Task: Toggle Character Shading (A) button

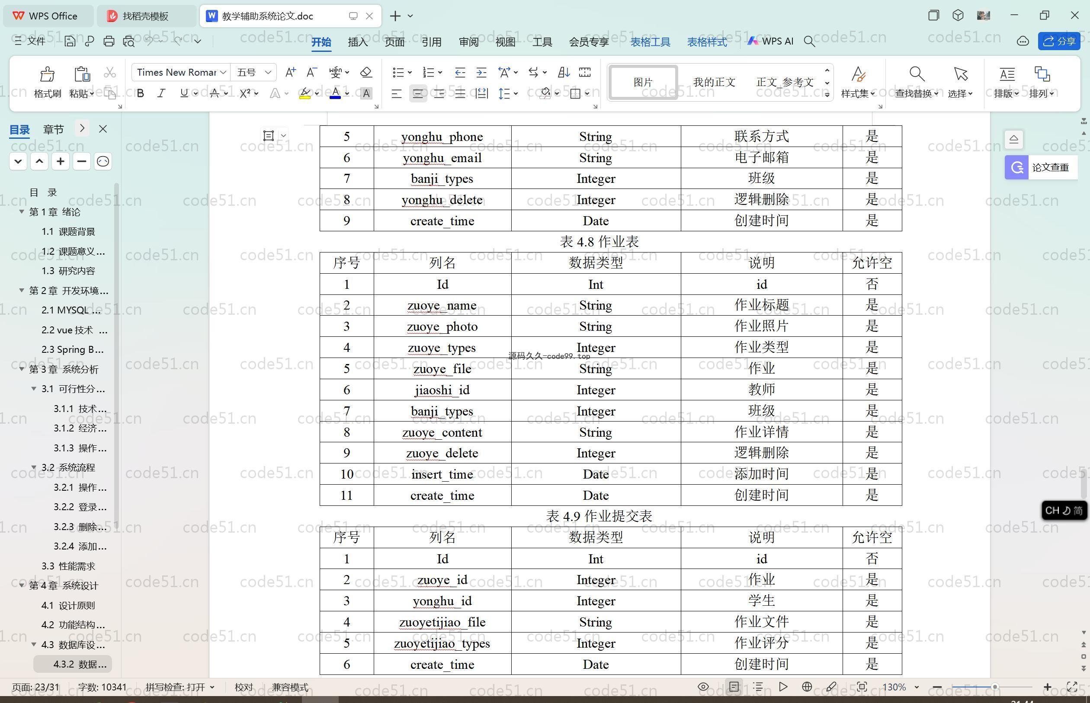Action: (x=366, y=93)
